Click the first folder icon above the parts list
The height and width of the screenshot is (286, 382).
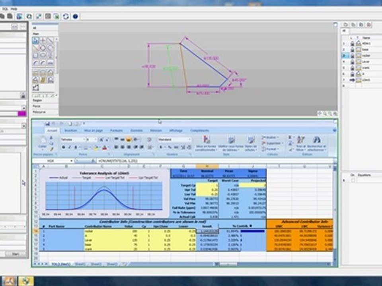346,25
